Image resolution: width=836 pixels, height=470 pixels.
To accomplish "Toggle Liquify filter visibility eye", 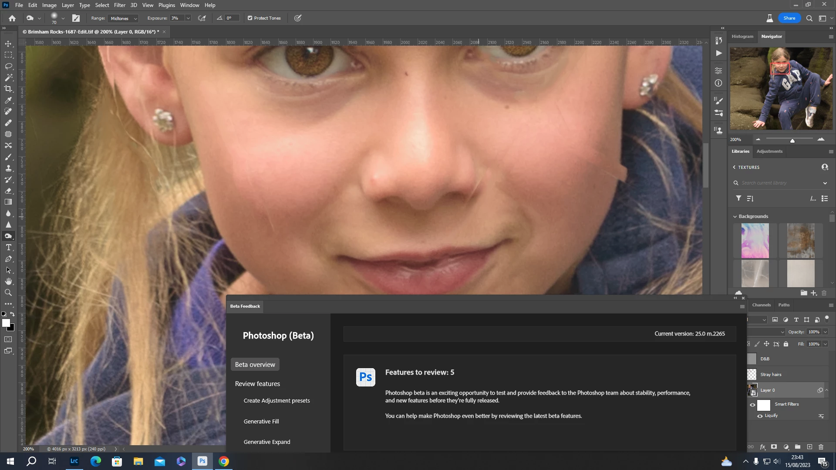I will [x=760, y=416].
